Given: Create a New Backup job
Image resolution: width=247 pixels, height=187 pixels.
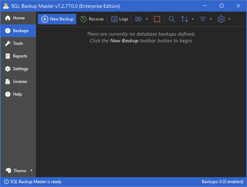Looking at the screenshot, I should click(57, 19).
